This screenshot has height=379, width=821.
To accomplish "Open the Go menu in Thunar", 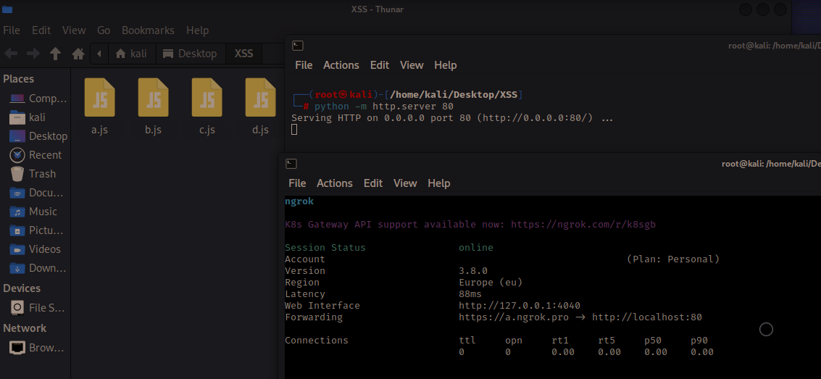I will 104,30.
